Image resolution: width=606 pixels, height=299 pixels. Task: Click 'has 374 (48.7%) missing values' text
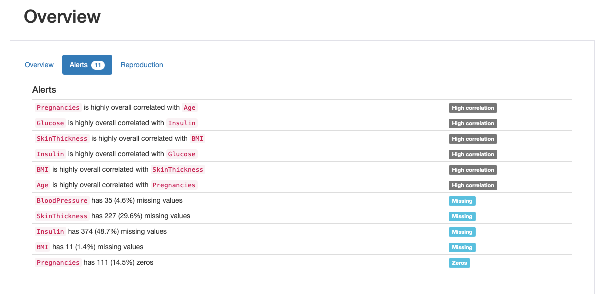(x=117, y=231)
